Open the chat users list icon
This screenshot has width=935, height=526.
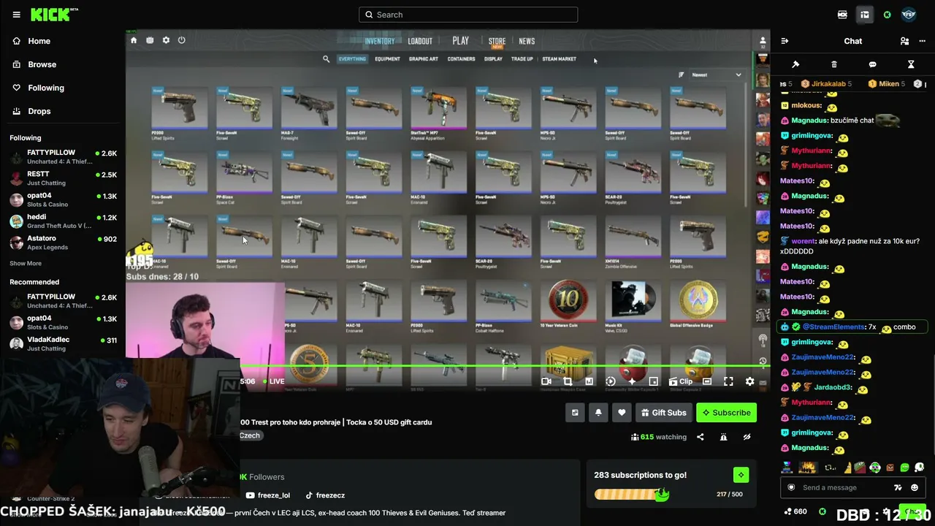point(904,41)
